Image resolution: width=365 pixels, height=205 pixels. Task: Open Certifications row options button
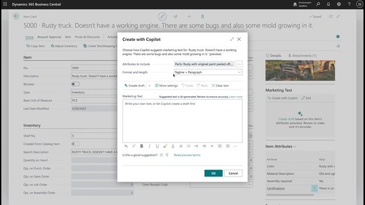pyautogui.click(x=314, y=188)
